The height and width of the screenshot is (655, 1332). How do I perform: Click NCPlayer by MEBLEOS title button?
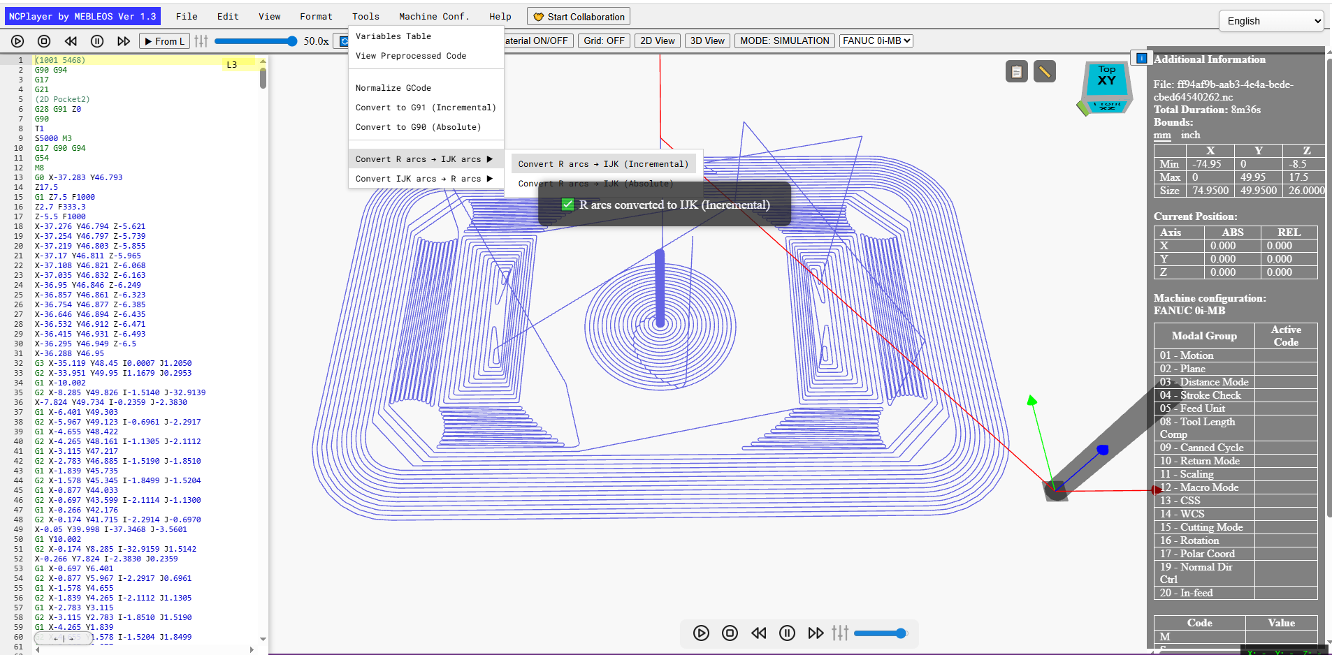[x=82, y=16]
